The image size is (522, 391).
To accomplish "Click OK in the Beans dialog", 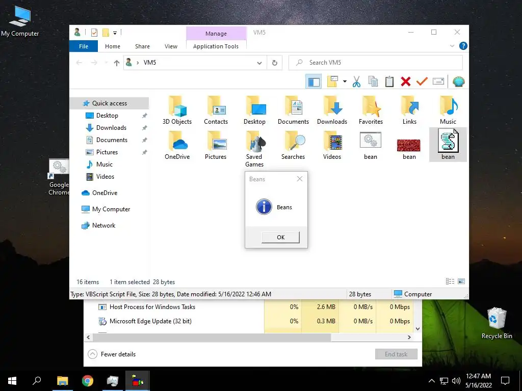I will tap(281, 237).
